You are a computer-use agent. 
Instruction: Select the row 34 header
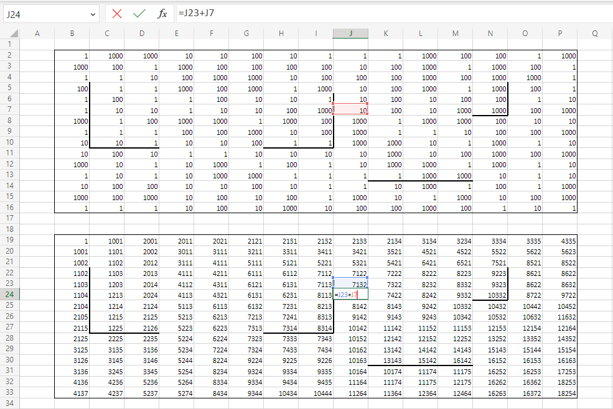9,403
